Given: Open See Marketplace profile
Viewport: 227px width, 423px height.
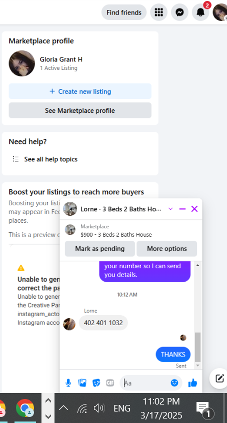Looking at the screenshot, I should tap(80, 110).
